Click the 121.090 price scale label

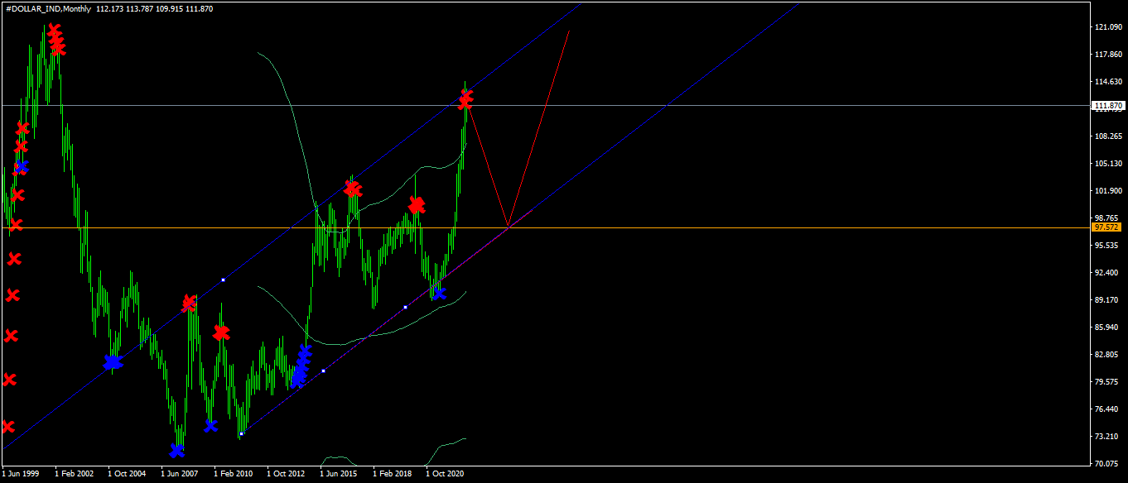[x=1108, y=27]
